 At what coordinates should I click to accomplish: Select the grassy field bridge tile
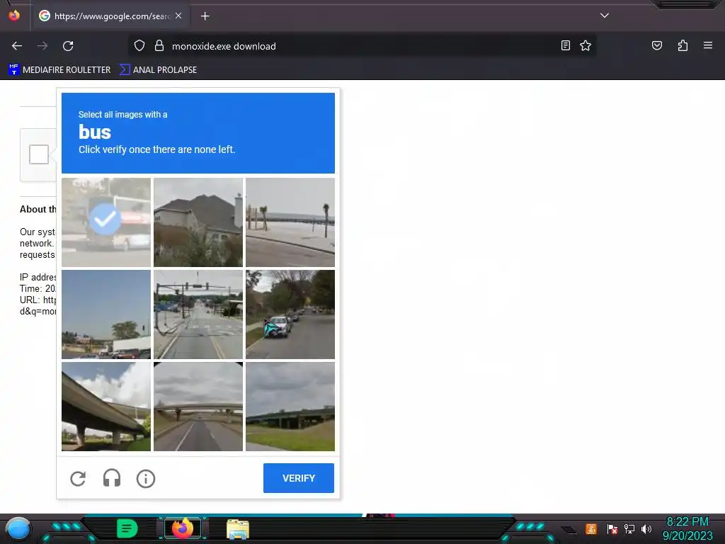click(290, 406)
